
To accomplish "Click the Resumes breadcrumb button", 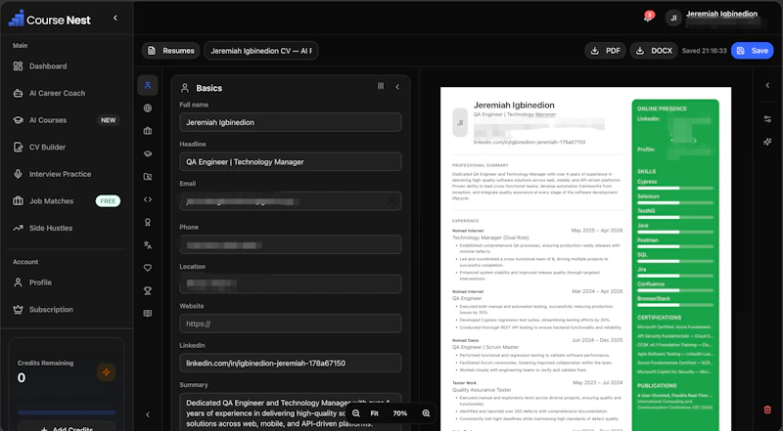I will point(170,51).
